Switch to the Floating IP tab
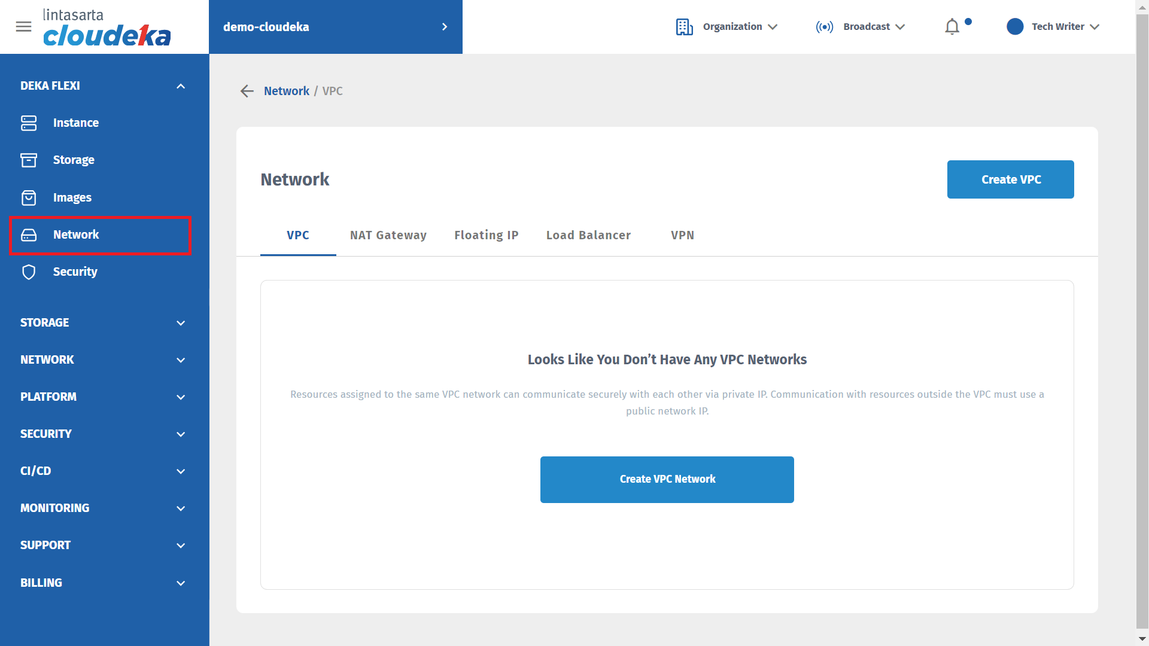 coord(486,235)
